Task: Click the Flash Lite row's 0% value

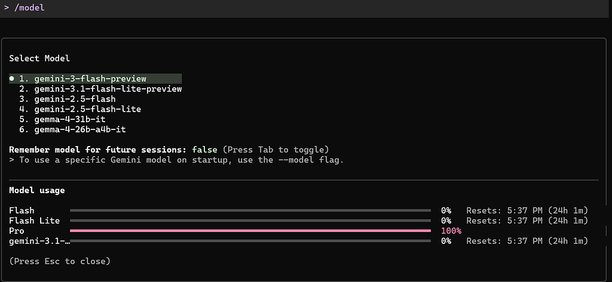Action: pos(446,221)
